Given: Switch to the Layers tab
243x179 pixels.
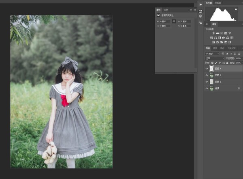Looking at the screenshot, I should tap(208, 48).
